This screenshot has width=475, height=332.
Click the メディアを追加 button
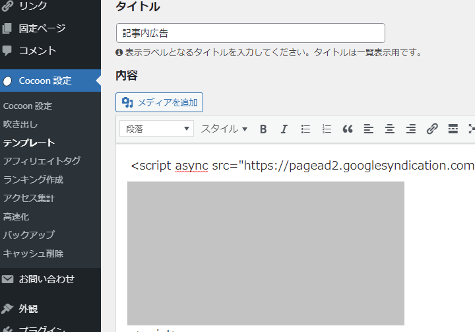pyautogui.click(x=160, y=102)
